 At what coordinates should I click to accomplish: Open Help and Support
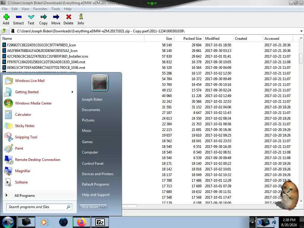pyautogui.click(x=96, y=195)
